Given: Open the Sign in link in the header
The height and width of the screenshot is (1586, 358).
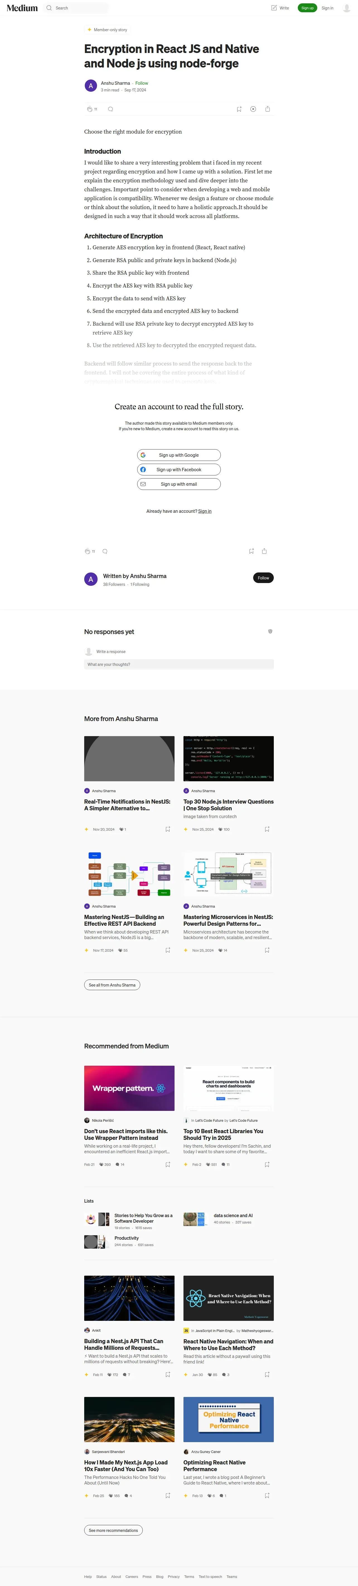Looking at the screenshot, I should (x=327, y=8).
